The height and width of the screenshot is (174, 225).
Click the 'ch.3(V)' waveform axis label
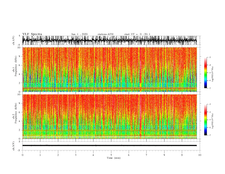14,146
